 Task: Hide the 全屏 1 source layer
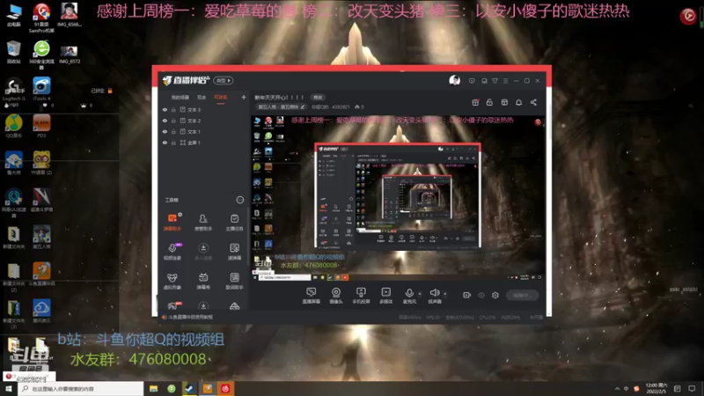tap(165, 143)
